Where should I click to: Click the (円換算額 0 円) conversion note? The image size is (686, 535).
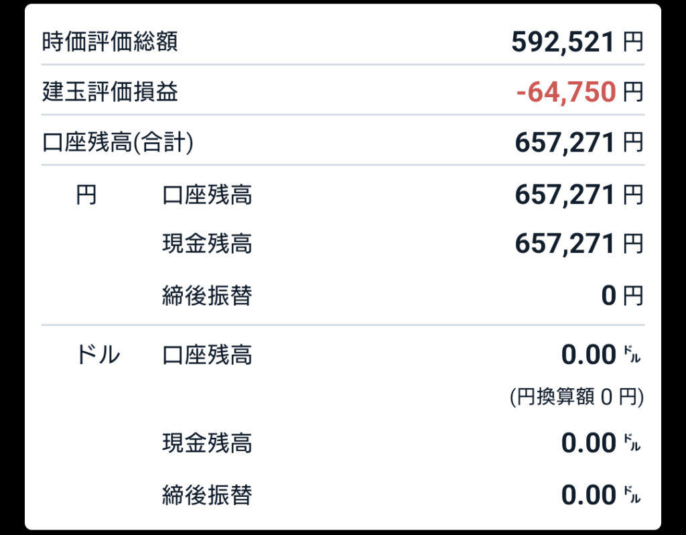tap(576, 398)
